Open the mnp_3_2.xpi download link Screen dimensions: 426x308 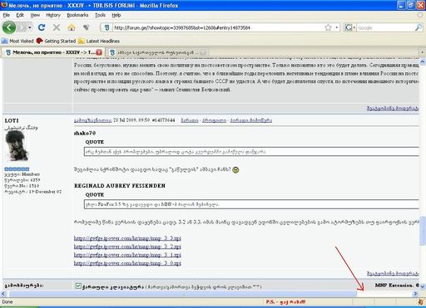pos(127,247)
